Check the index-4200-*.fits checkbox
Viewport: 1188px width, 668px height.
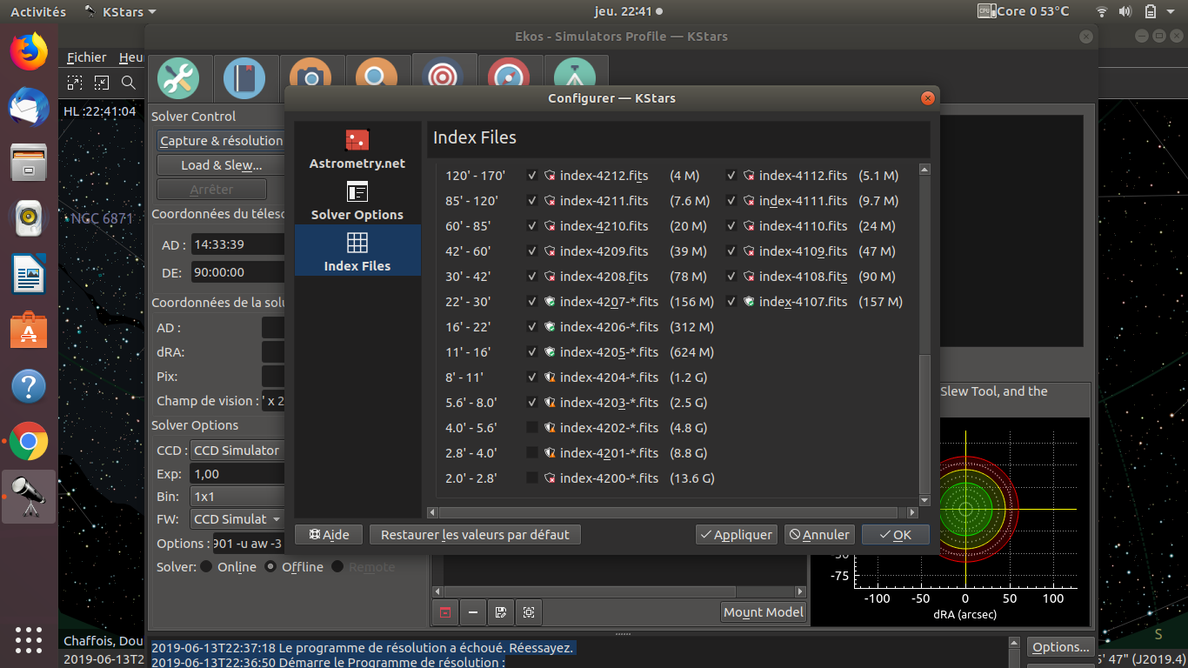tap(532, 478)
